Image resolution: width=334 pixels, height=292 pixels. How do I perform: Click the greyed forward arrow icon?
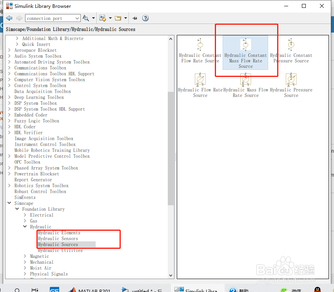click(x=19, y=18)
